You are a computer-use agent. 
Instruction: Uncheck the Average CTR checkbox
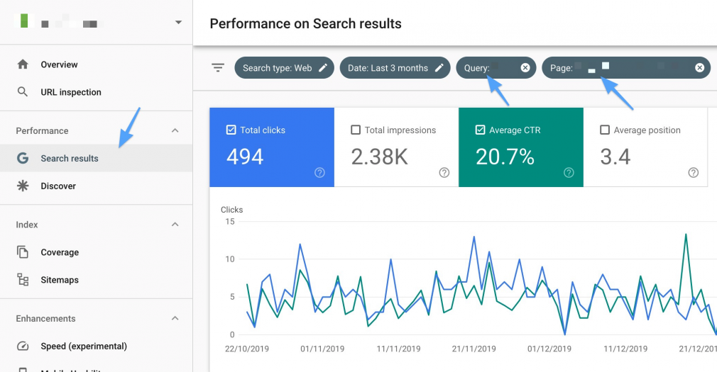(480, 130)
